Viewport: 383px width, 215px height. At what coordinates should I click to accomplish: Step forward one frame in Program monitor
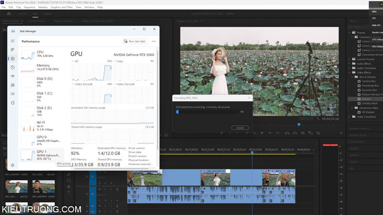(x=270, y=133)
